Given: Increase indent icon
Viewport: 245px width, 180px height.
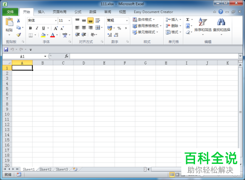Looking at the screenshot, I should click(x=84, y=35).
